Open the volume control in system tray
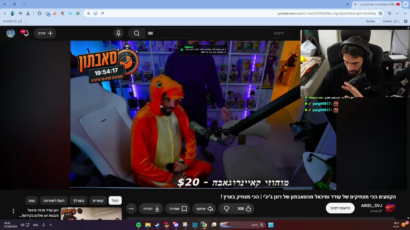410x230 pixels. (x=22, y=225)
